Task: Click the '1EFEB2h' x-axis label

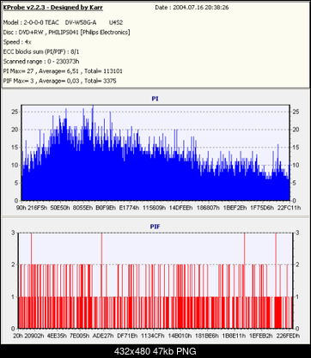Action: tap(260, 336)
